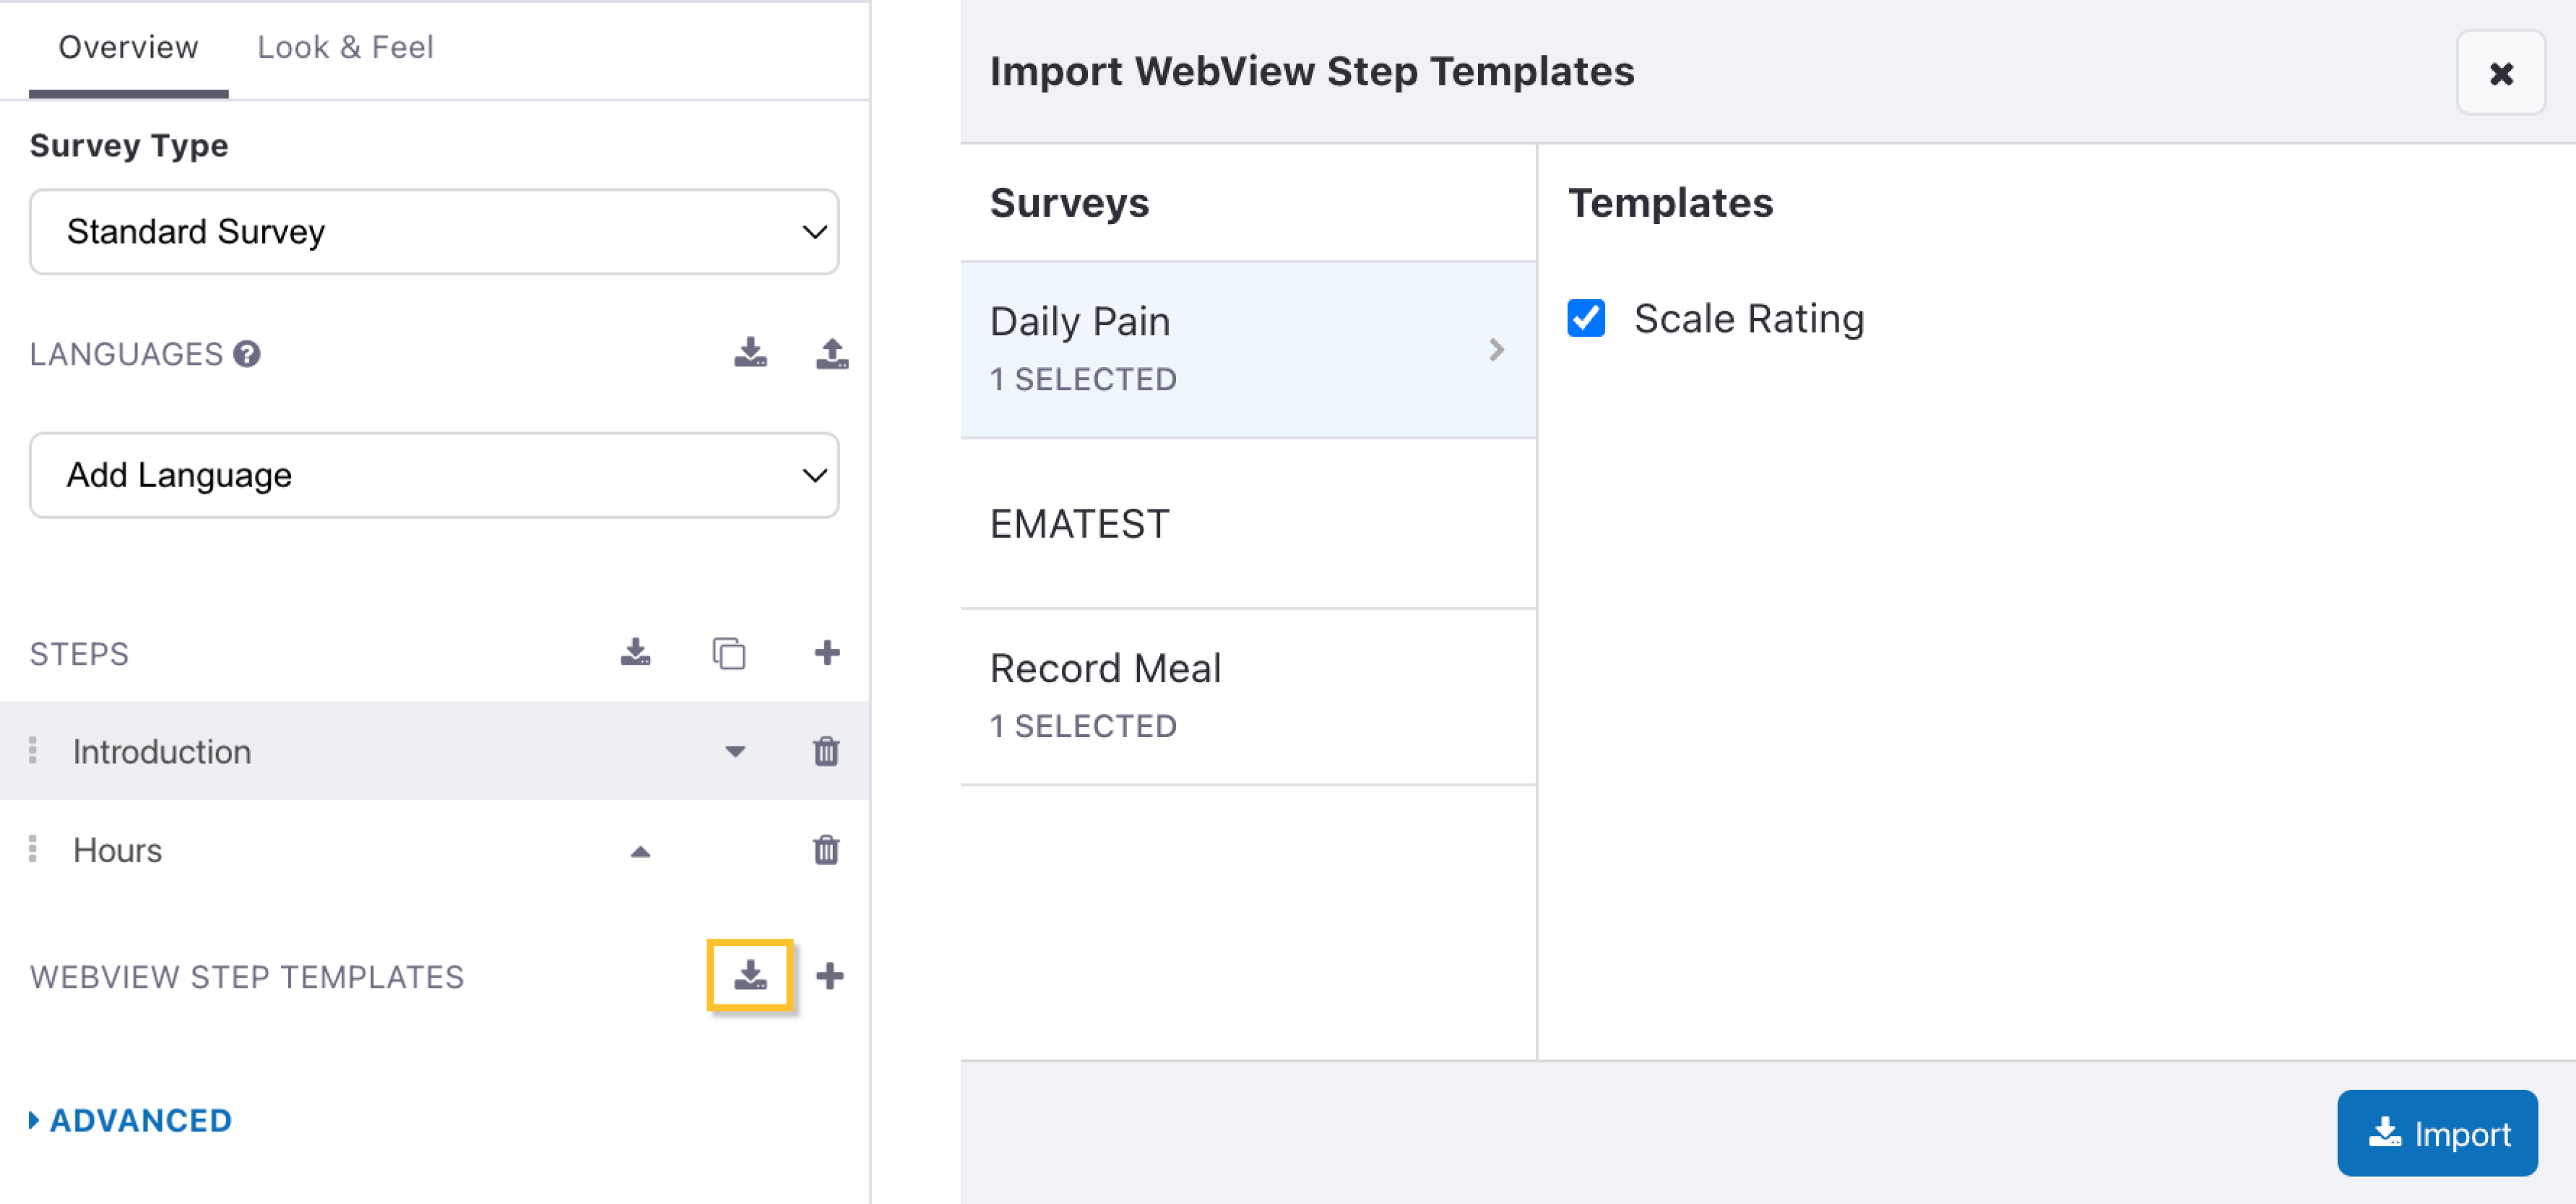
Task: Click the import WebView Step Templates icon
Action: (750, 975)
